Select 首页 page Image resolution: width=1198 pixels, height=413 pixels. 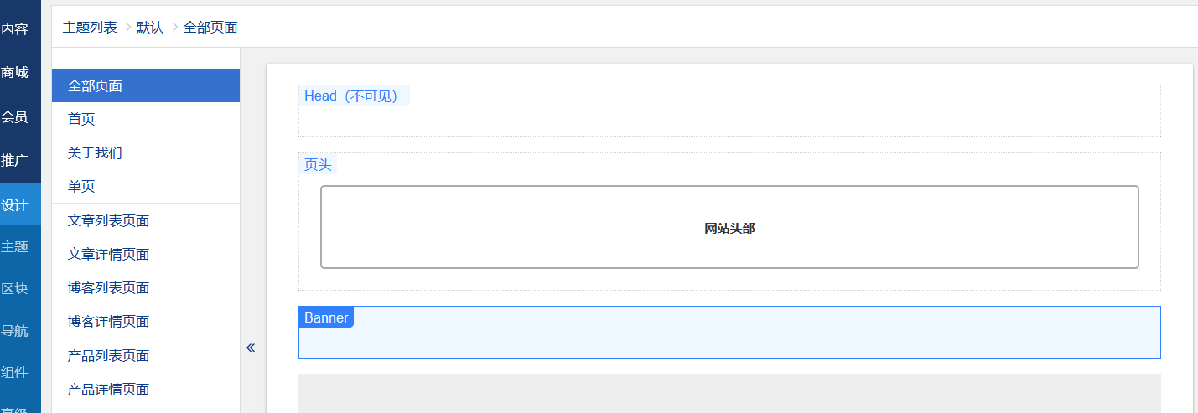point(81,119)
